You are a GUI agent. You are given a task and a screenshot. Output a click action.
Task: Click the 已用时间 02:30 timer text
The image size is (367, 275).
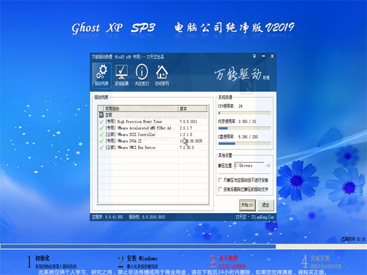click(x=353, y=239)
